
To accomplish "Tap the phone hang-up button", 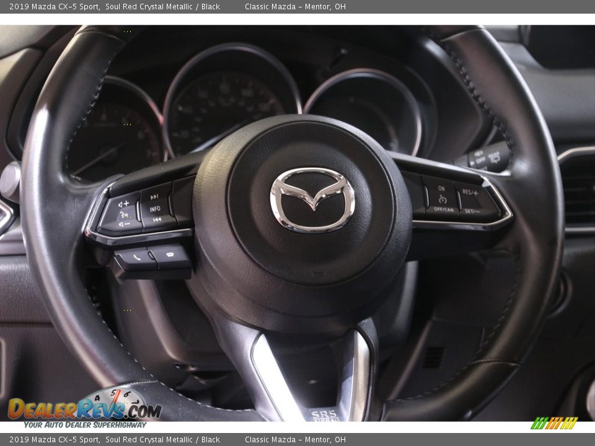I will [170, 255].
